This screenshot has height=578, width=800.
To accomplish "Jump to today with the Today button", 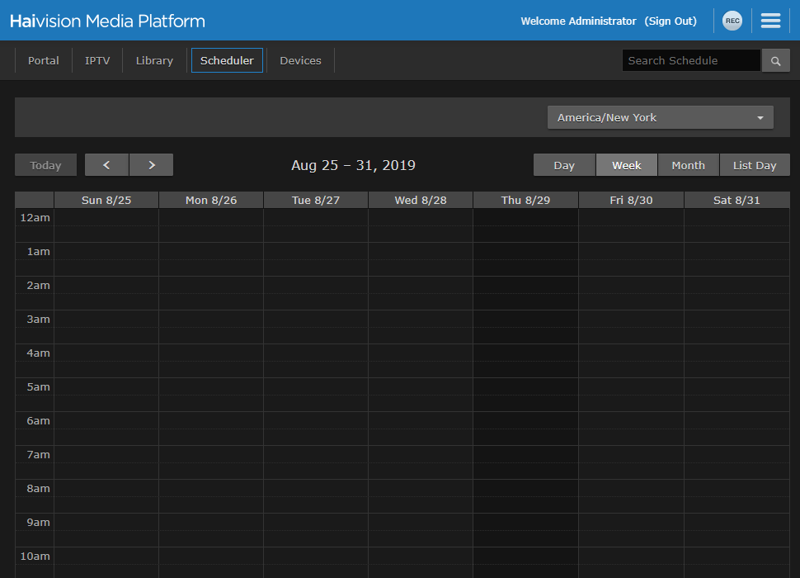I will point(45,164).
